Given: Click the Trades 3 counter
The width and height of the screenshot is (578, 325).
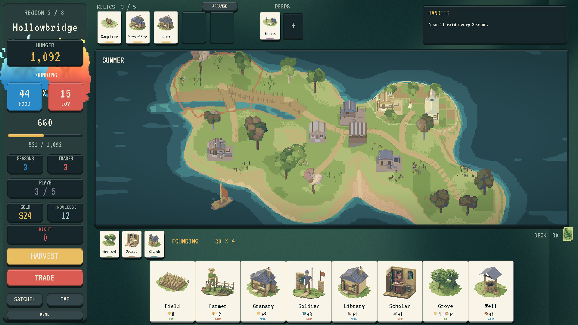Looking at the screenshot, I should [65, 164].
